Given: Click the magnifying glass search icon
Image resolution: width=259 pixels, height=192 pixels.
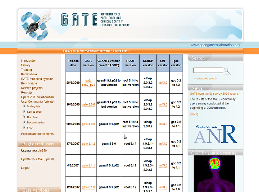Looking at the screenshot, I should (x=227, y=71).
